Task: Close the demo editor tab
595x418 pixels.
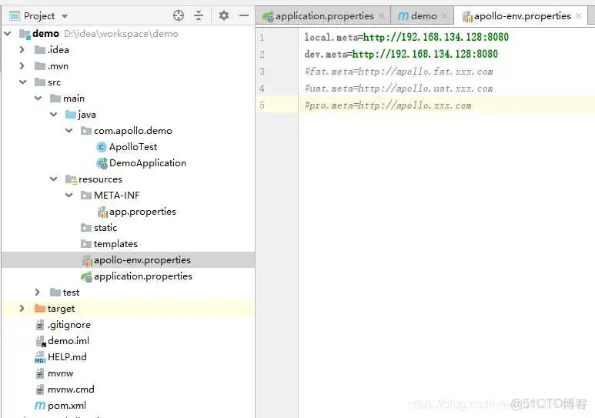Action: [445, 16]
